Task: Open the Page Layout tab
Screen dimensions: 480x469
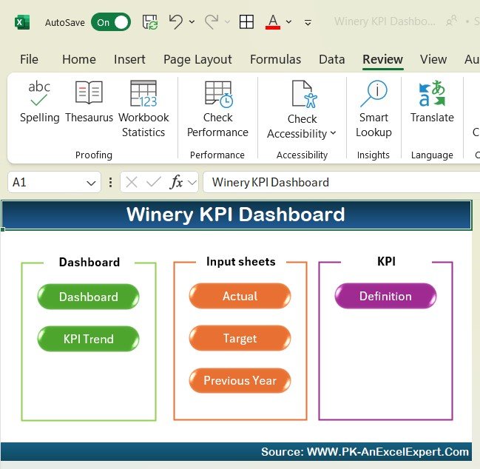Action: [197, 59]
